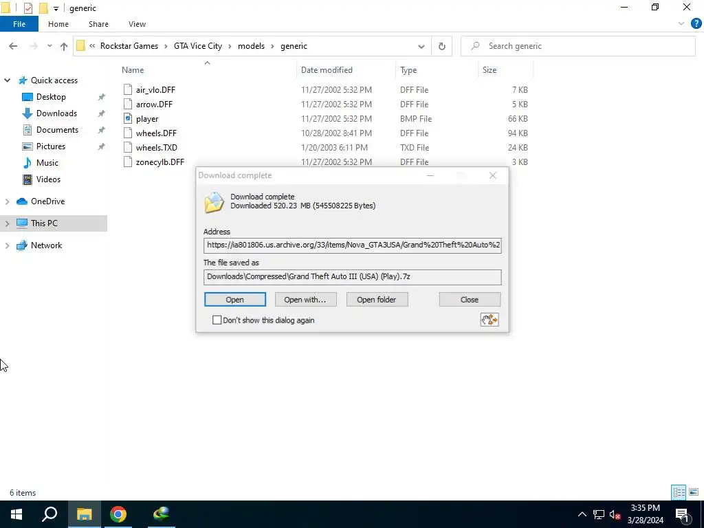The image size is (704, 528).
Task: Select Music in the navigation pane
Action: (x=47, y=163)
